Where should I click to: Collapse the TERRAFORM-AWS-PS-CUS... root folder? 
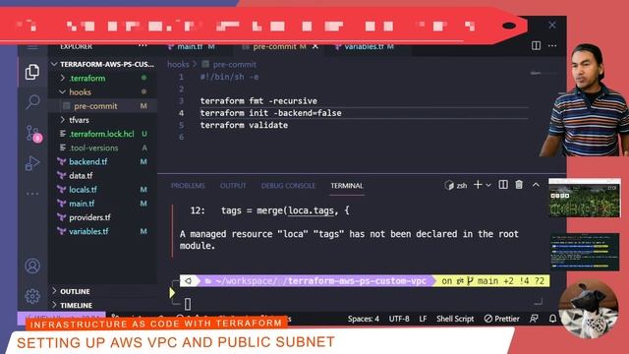coord(102,64)
